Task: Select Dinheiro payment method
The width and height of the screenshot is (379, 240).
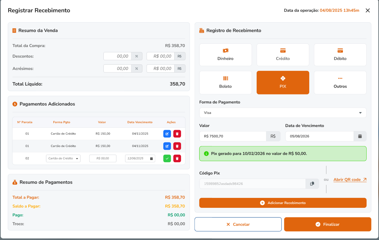Action: click(225, 55)
